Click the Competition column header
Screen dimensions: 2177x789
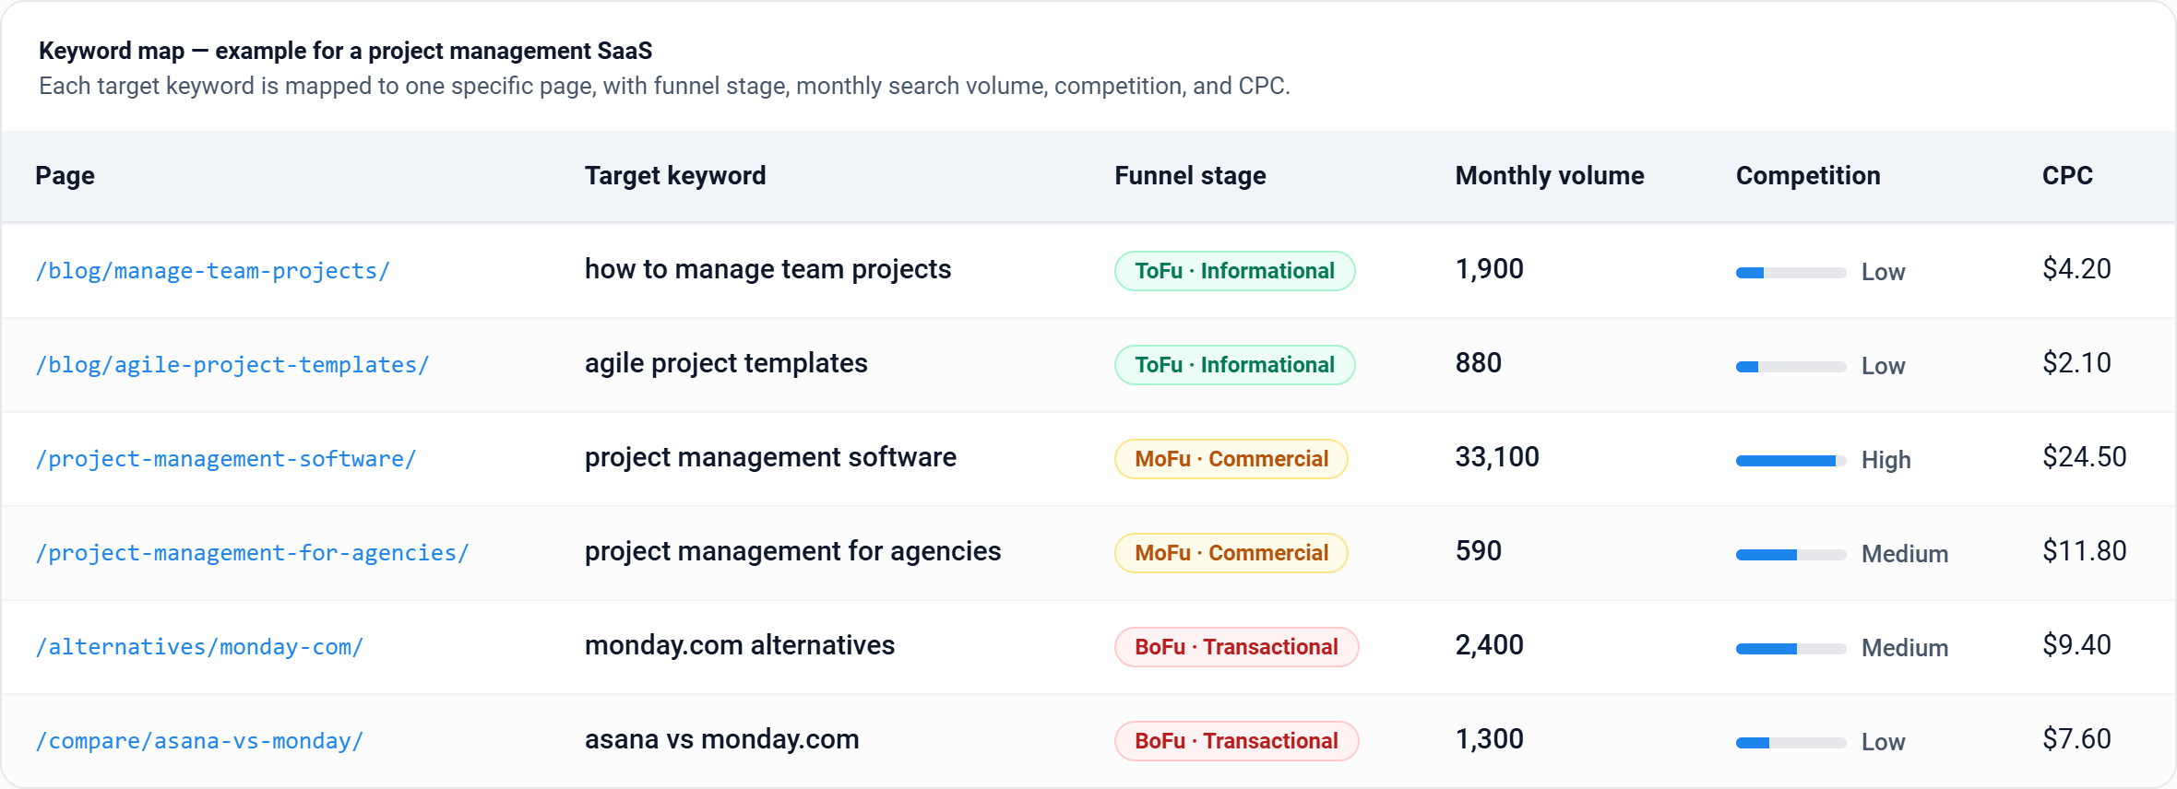pos(1808,176)
